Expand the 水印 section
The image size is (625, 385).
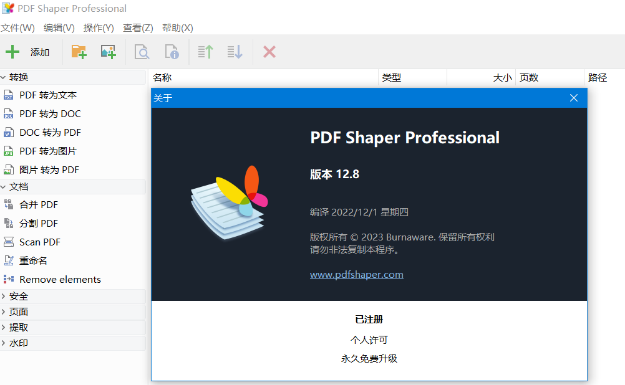3,343
